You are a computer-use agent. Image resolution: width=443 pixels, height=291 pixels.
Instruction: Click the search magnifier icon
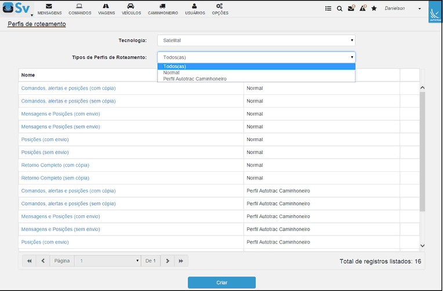pyautogui.click(x=340, y=9)
